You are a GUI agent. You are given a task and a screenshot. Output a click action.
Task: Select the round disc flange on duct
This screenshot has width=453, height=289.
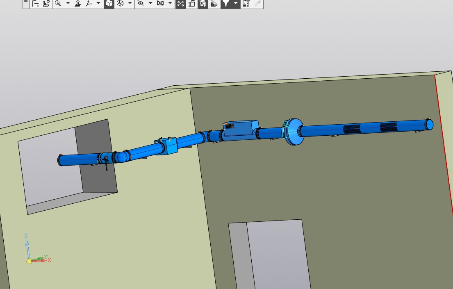(294, 132)
